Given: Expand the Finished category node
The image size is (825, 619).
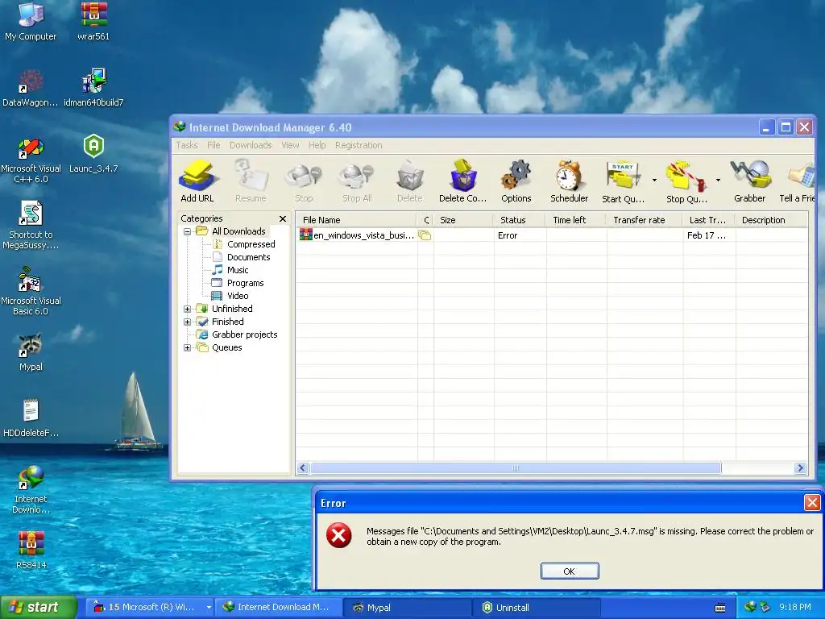Looking at the screenshot, I should pos(187,322).
